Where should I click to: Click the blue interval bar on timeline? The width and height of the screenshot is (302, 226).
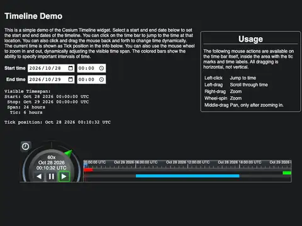pyautogui.click(x=187, y=176)
